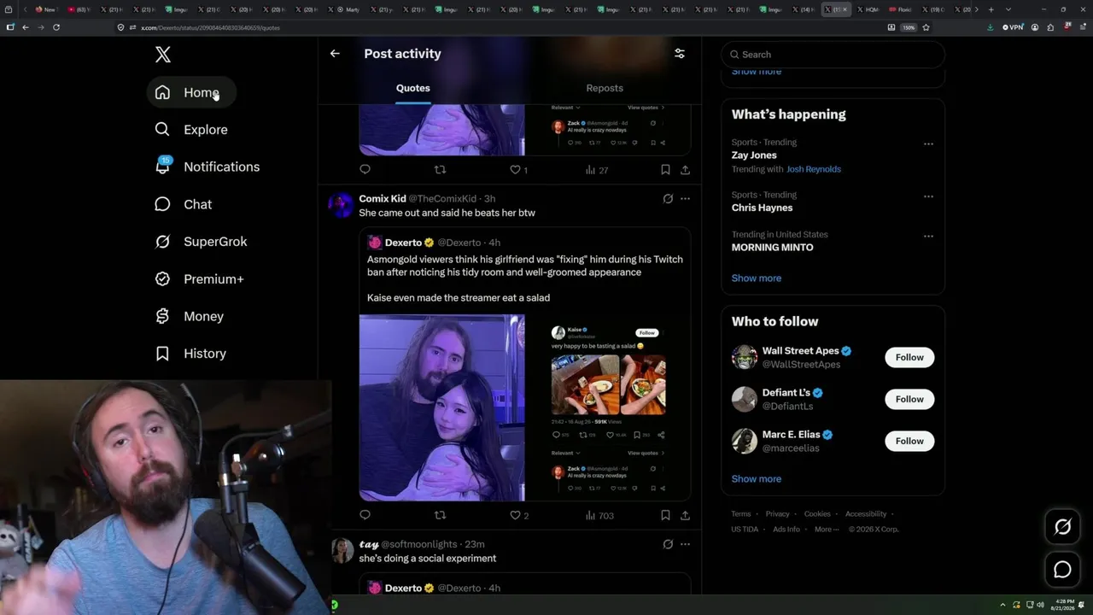Open the Privacy footer link
The image size is (1093, 615).
click(778, 514)
